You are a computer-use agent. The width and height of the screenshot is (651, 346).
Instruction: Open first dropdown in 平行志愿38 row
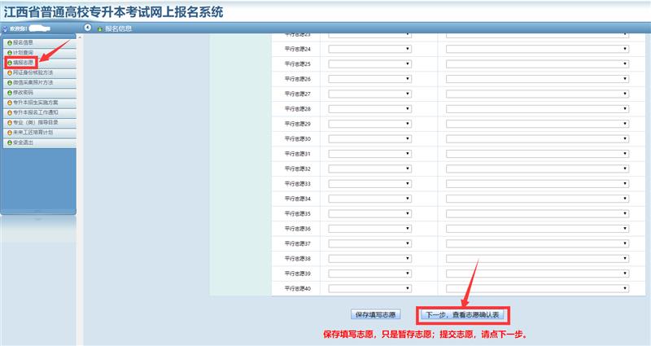click(x=370, y=258)
